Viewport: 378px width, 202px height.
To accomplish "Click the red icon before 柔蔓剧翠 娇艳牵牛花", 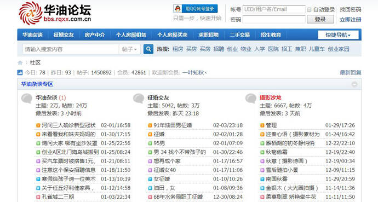I will pos(262,197).
